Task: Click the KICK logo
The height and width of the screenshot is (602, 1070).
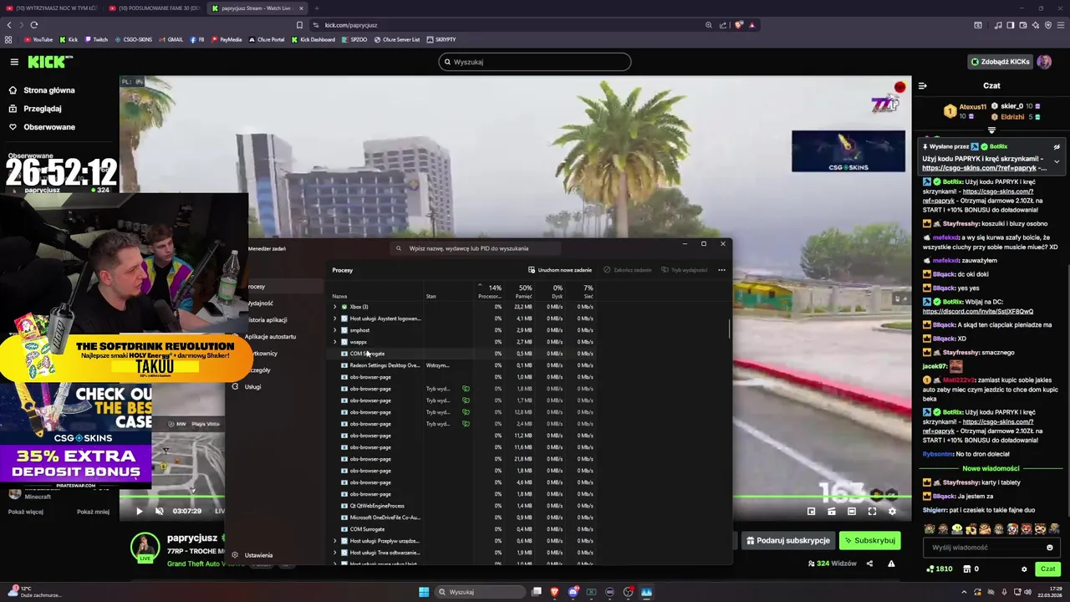Action: (x=49, y=62)
